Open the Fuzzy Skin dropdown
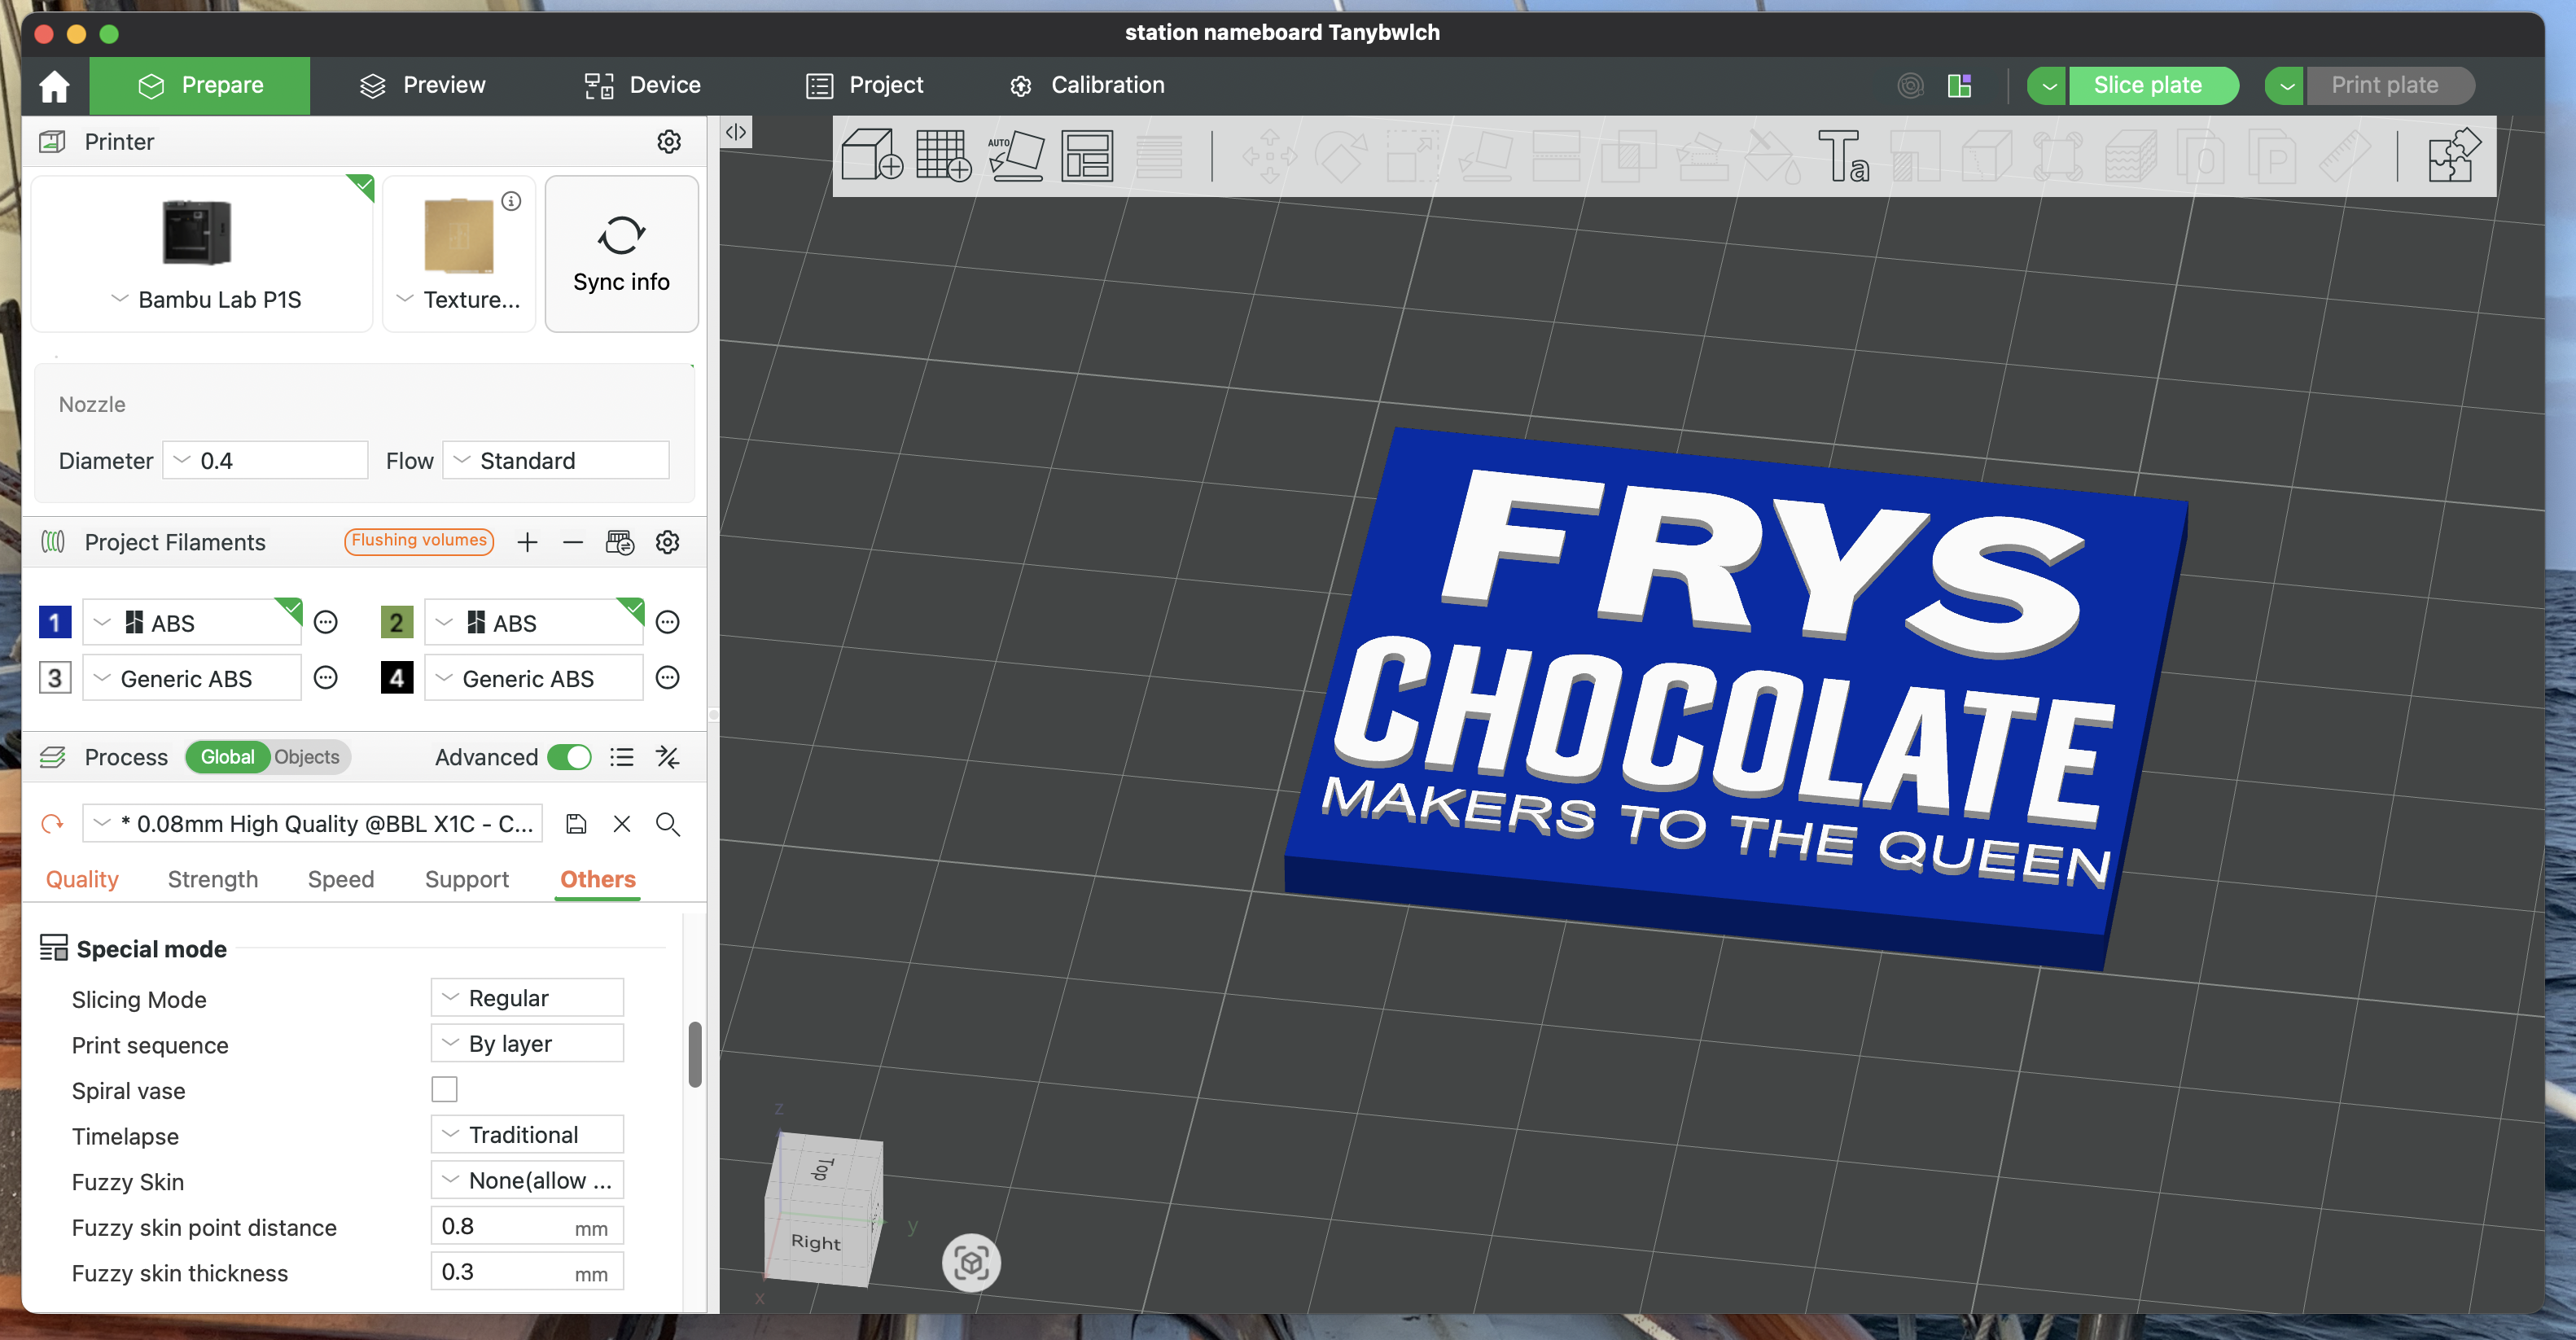The height and width of the screenshot is (1340, 2576). click(527, 1180)
